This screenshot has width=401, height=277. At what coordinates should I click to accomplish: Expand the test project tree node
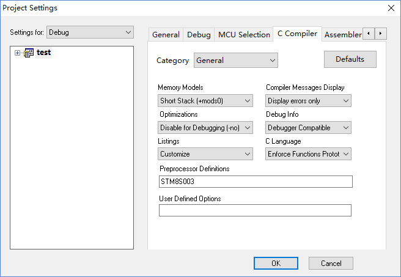[x=17, y=53]
